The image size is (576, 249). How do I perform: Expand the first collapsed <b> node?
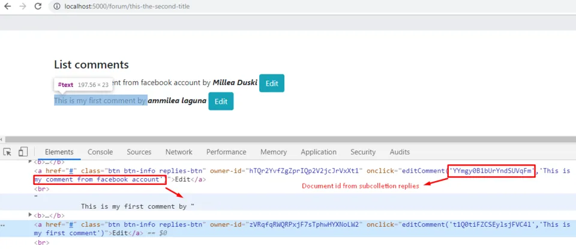coord(31,161)
